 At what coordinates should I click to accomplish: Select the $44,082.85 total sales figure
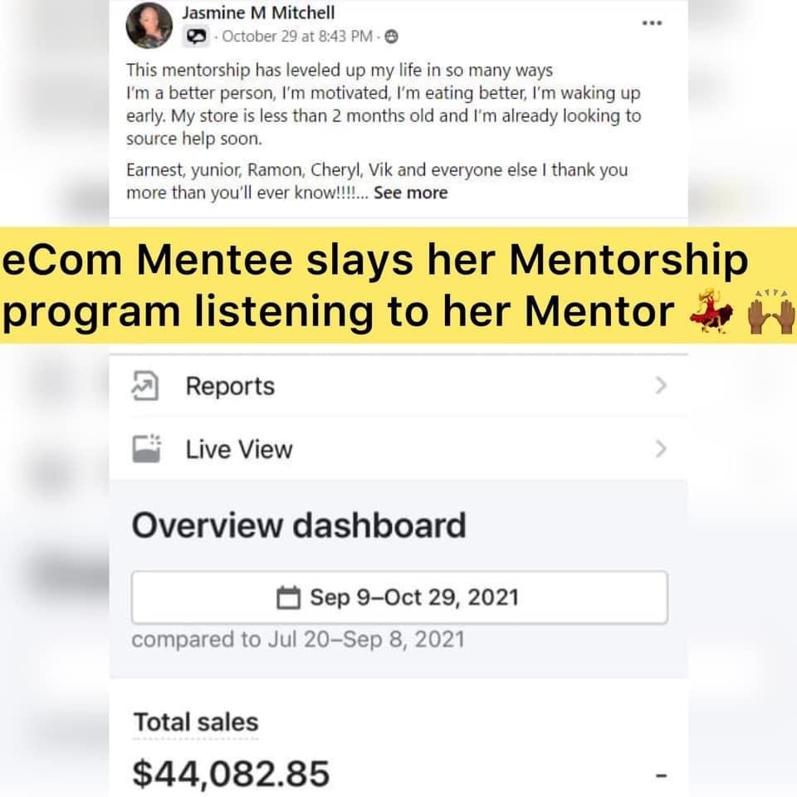(x=232, y=774)
